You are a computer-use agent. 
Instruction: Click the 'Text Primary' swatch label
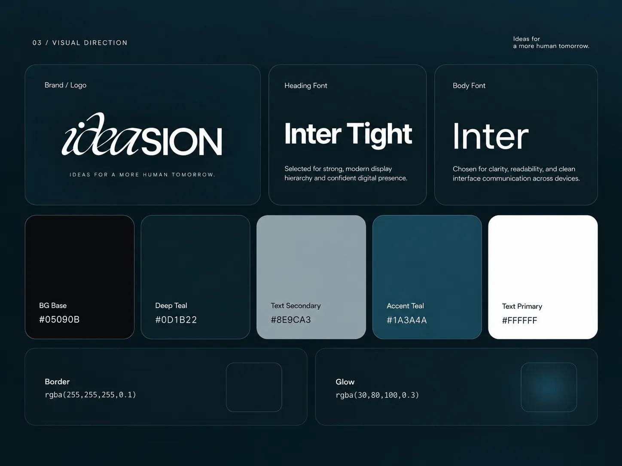522,306
